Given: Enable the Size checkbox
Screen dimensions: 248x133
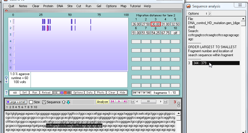Looking at the screenshot, I should click(x=31, y=102).
